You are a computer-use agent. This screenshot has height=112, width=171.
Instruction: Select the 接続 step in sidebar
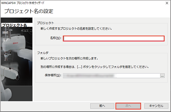click(x=5, y=33)
